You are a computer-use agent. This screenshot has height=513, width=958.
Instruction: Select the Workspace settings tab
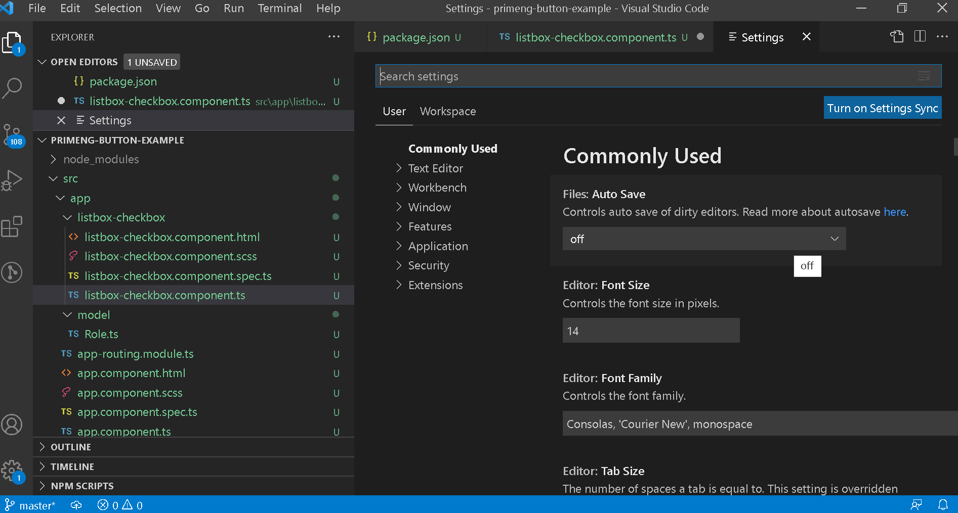[x=448, y=111]
